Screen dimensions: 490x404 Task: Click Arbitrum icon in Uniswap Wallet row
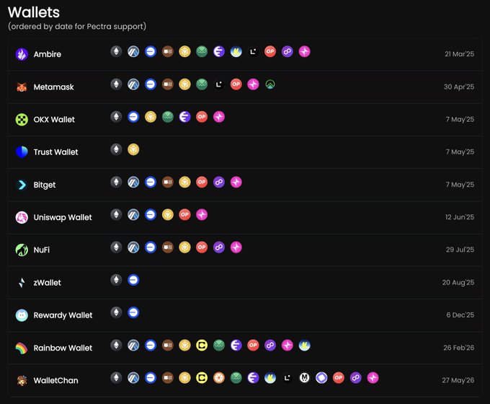click(x=133, y=215)
